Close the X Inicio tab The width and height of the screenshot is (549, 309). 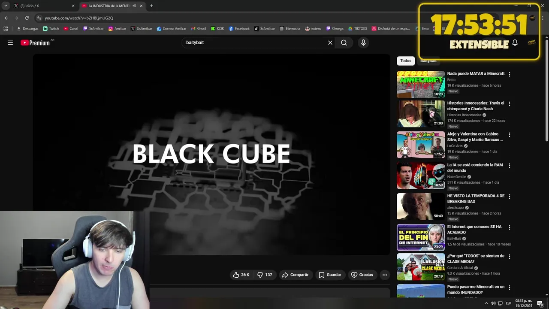73,6
